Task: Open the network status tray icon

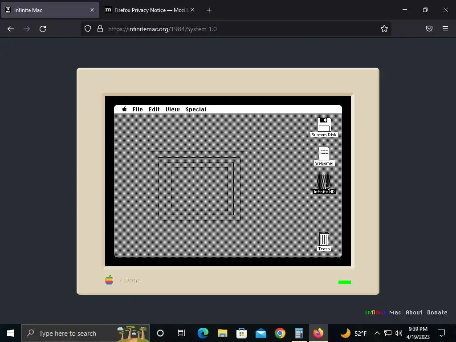Action: [388, 333]
